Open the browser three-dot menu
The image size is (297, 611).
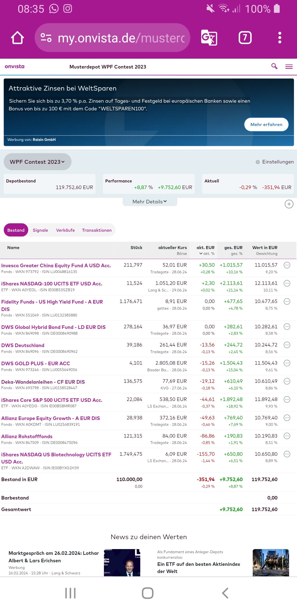(x=280, y=38)
